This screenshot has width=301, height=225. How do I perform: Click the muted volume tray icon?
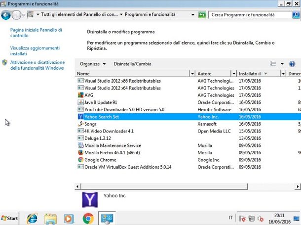[x=261, y=218]
